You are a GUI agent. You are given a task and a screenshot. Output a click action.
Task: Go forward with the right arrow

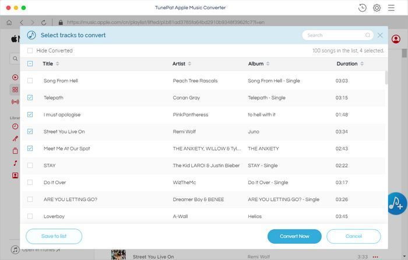32,22
